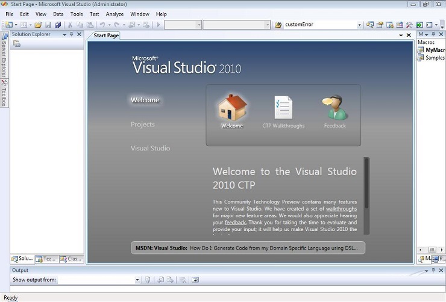Screen dimensions: 446x302
Task: Click the Solution Explorer properties icon
Action: click(x=17, y=44)
